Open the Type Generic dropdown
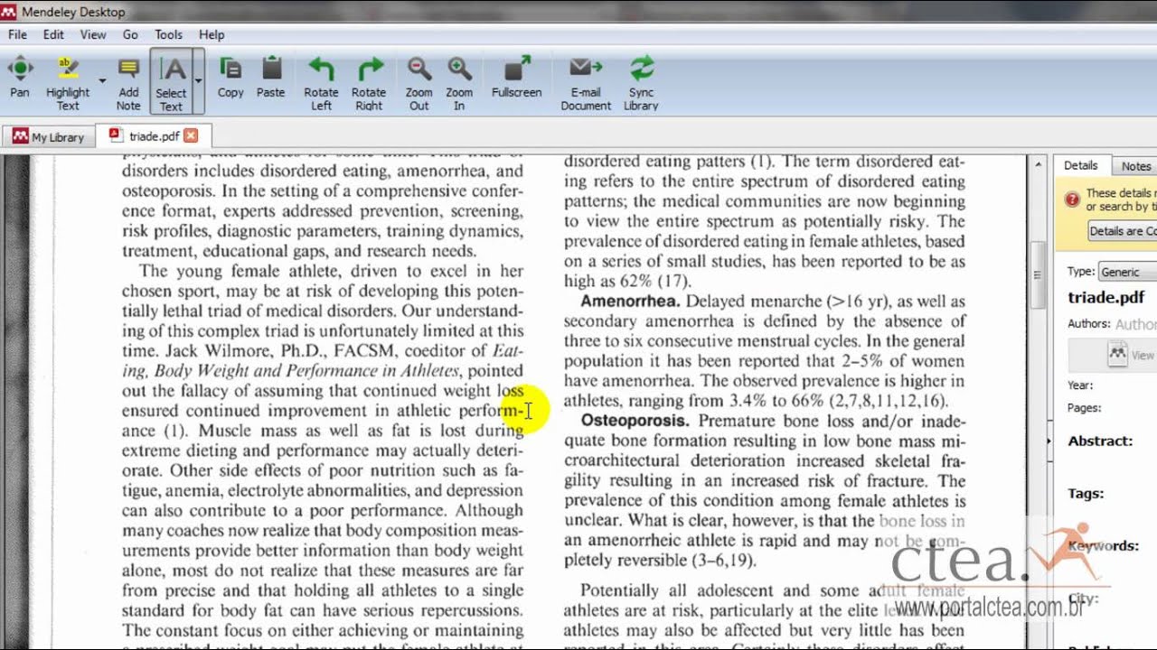The image size is (1157, 650). [1127, 272]
